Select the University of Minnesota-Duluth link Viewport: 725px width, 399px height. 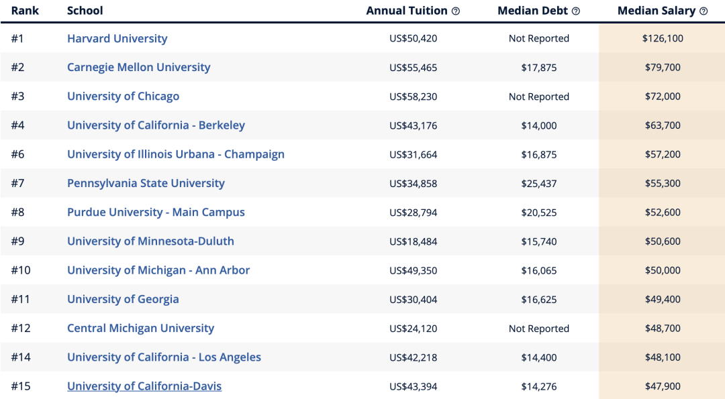pyautogui.click(x=150, y=241)
